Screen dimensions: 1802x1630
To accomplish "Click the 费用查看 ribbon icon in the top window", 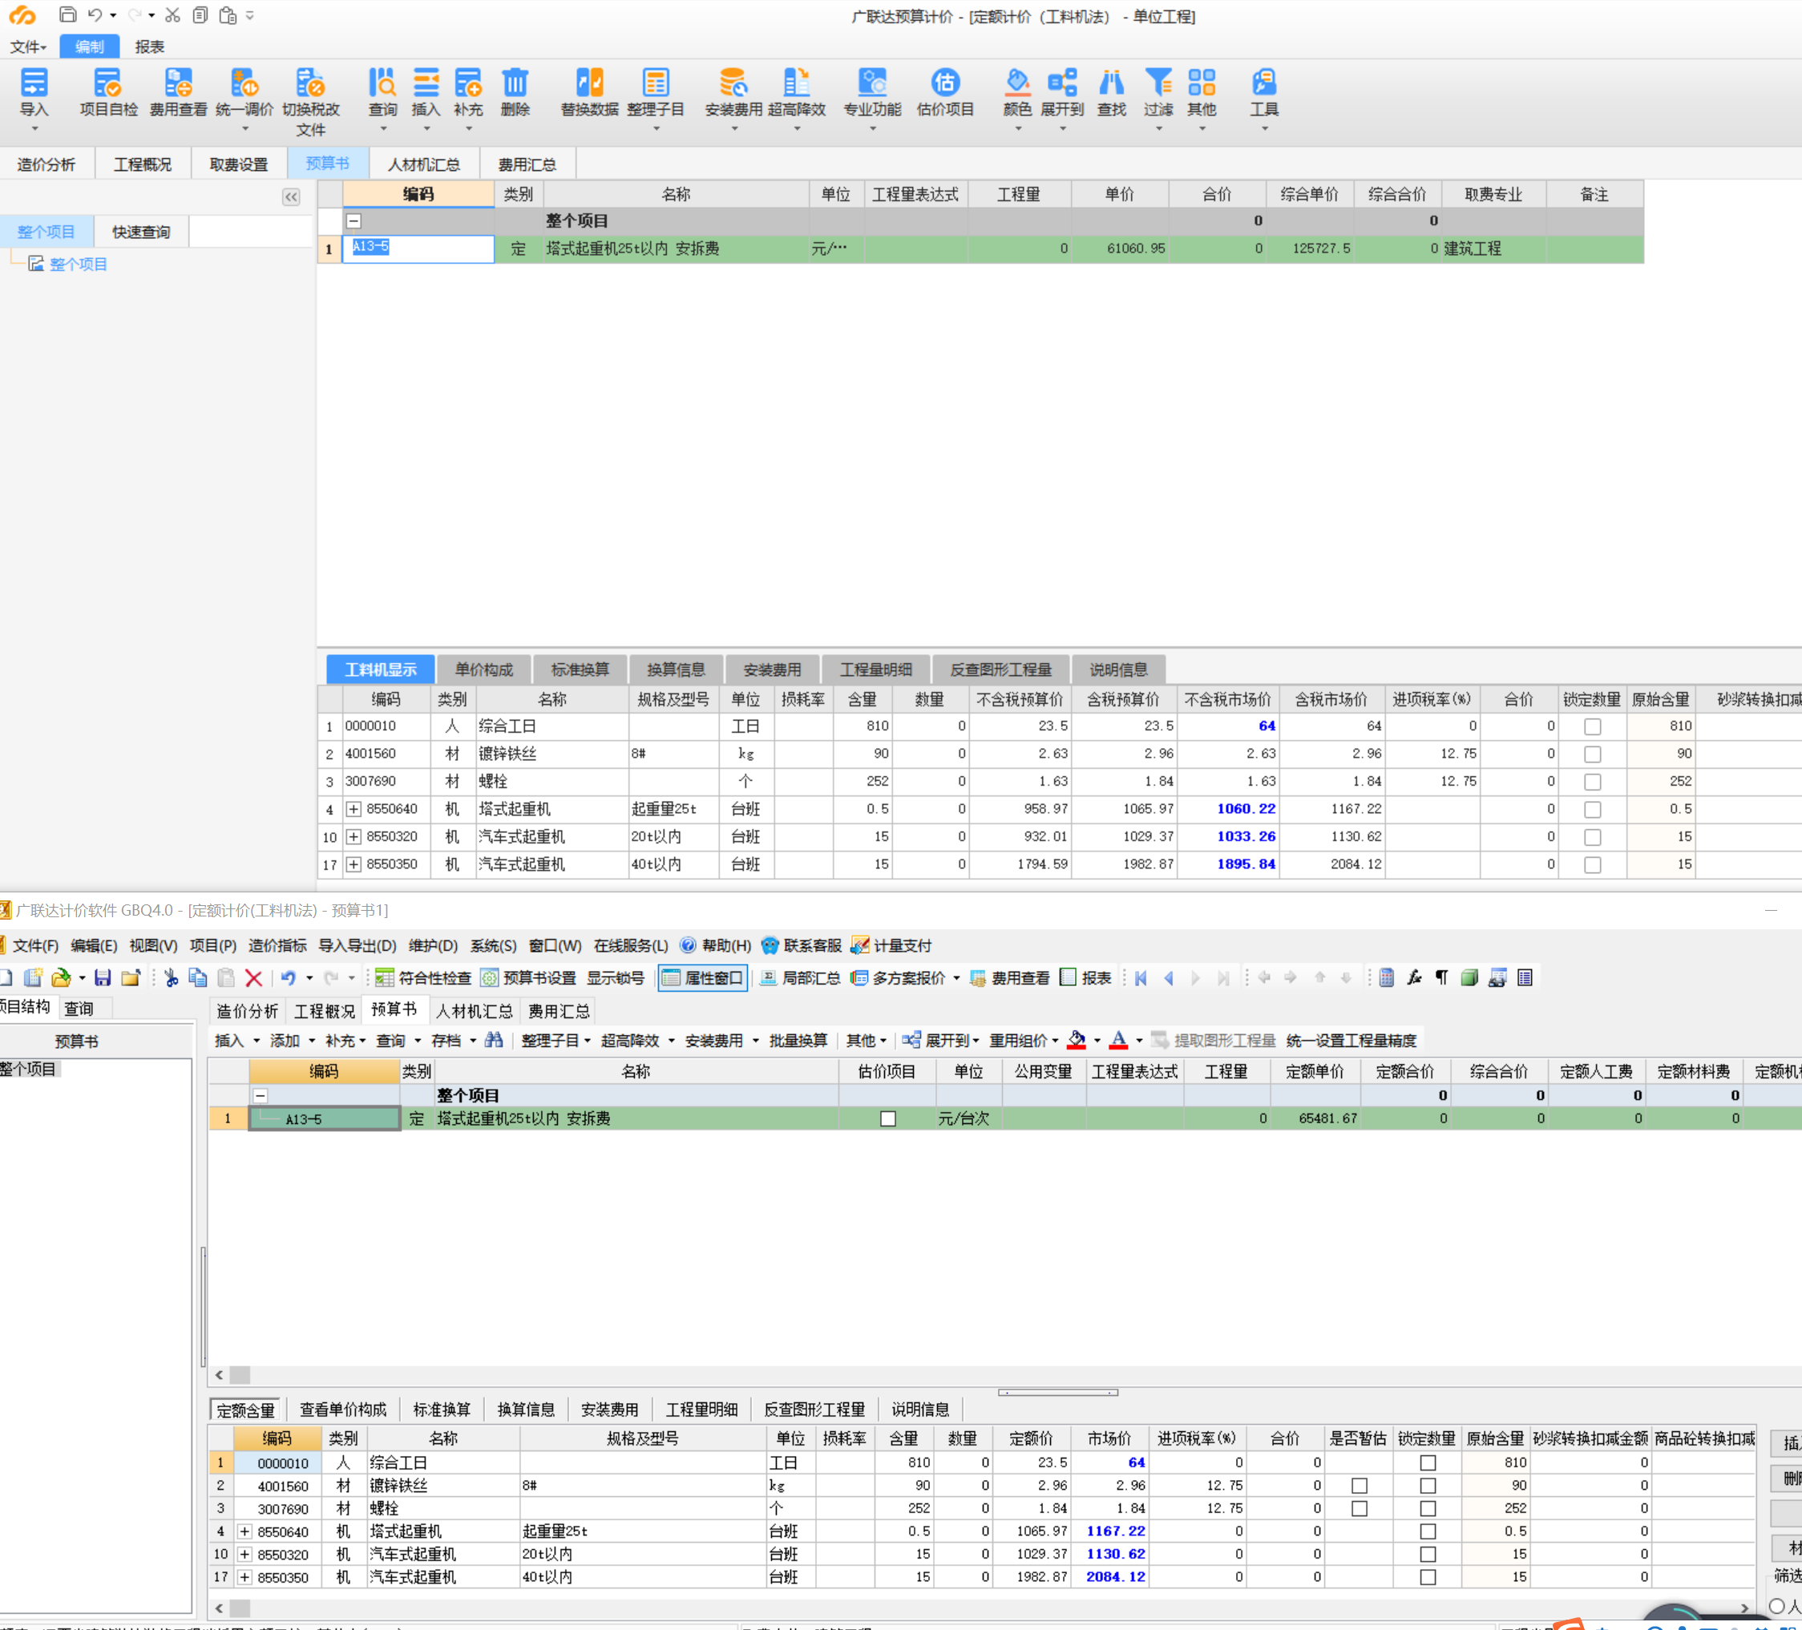I will (x=178, y=83).
